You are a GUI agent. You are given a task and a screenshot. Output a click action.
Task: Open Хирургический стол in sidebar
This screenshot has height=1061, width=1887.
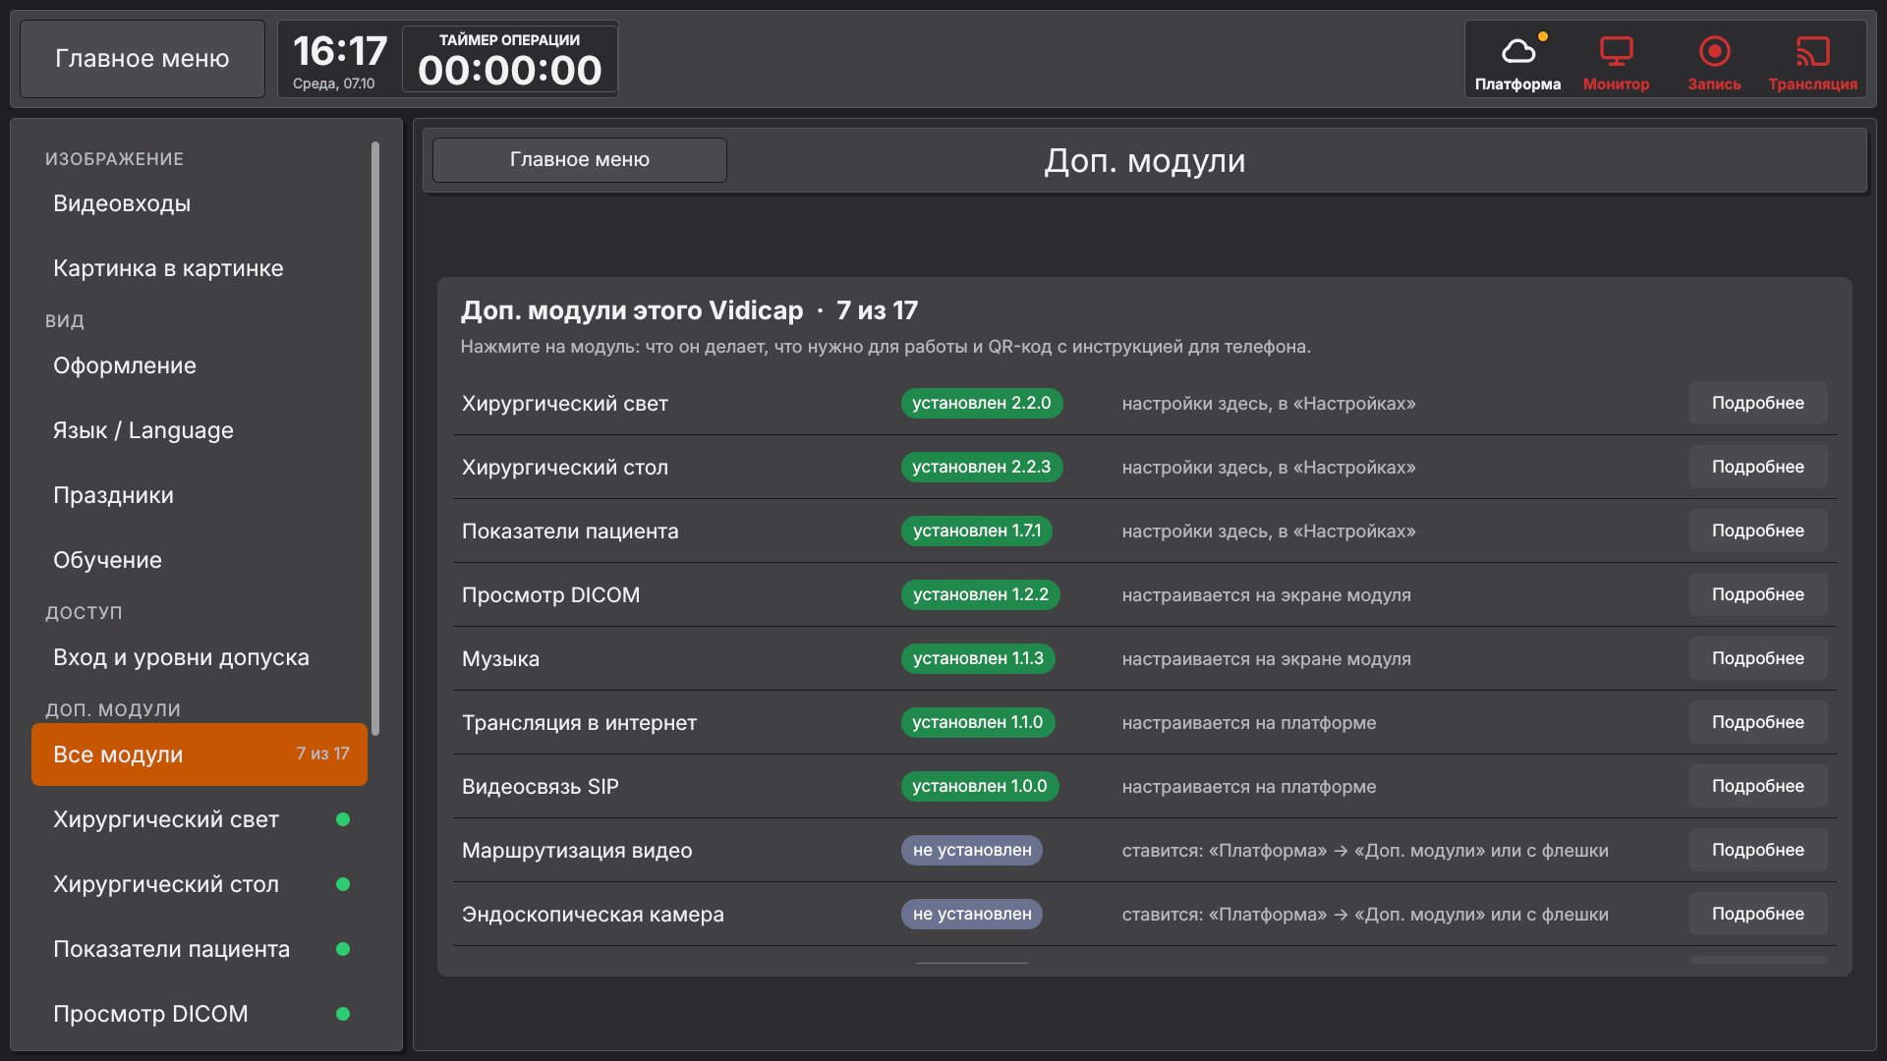pos(200,884)
